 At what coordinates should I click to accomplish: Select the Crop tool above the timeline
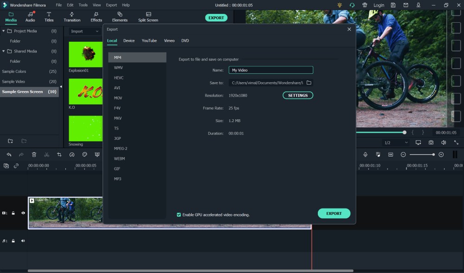59,154
